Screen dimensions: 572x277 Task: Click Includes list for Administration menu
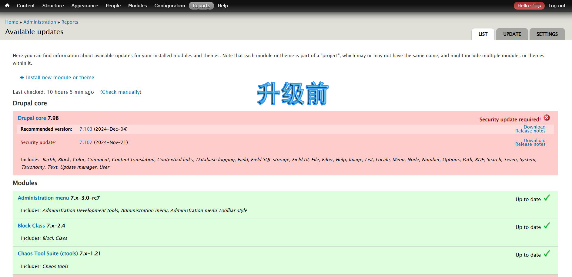[134, 210]
